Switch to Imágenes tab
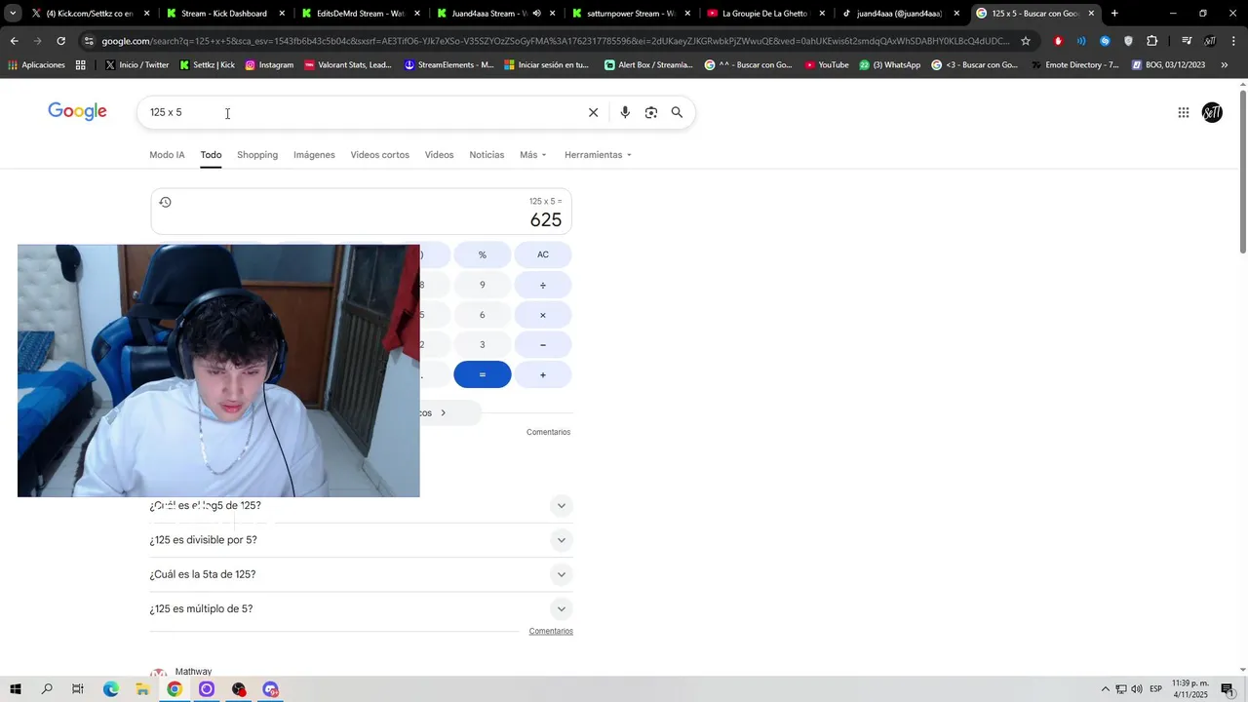This screenshot has width=1248, height=702. click(x=314, y=155)
